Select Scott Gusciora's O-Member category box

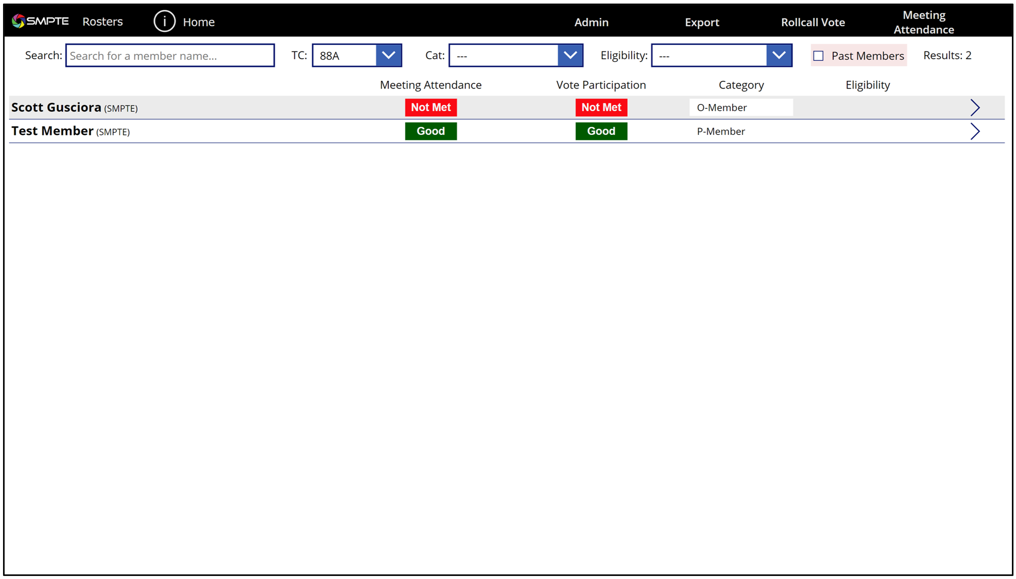coord(741,108)
